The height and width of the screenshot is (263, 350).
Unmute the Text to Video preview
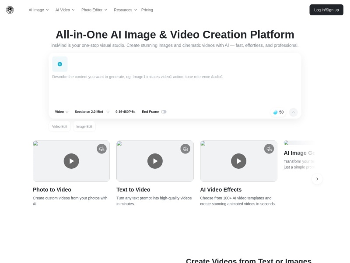(185, 149)
